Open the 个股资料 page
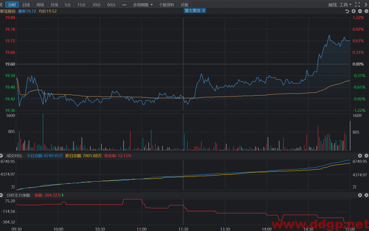 [x=166, y=5]
